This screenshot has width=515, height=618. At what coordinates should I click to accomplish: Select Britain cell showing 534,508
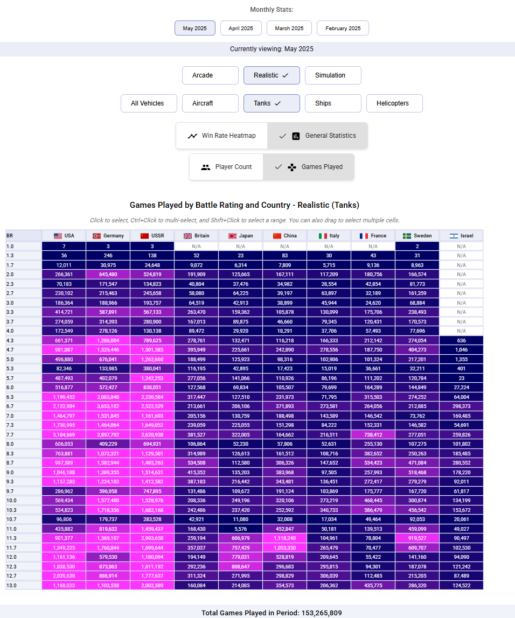coord(197,463)
